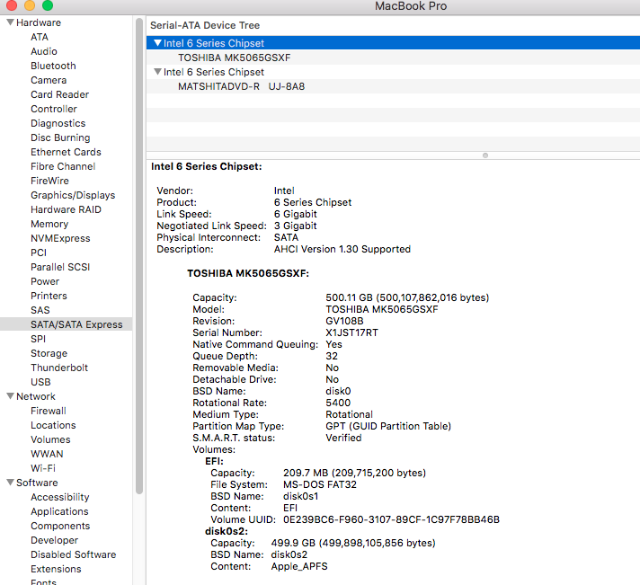This screenshot has width=640, height=585.
Task: Select Locations under Network
Action: click(53, 425)
